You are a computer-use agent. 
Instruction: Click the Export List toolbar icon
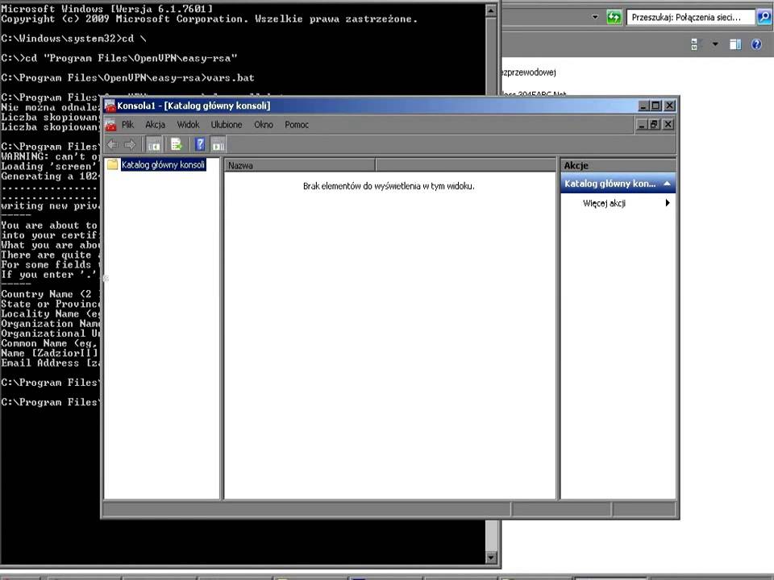(177, 145)
